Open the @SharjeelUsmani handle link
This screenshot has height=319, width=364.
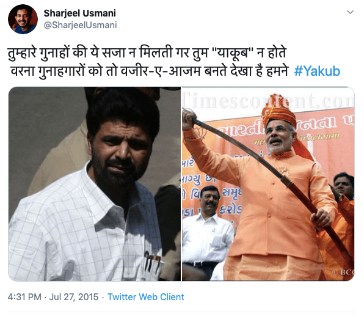81,25
